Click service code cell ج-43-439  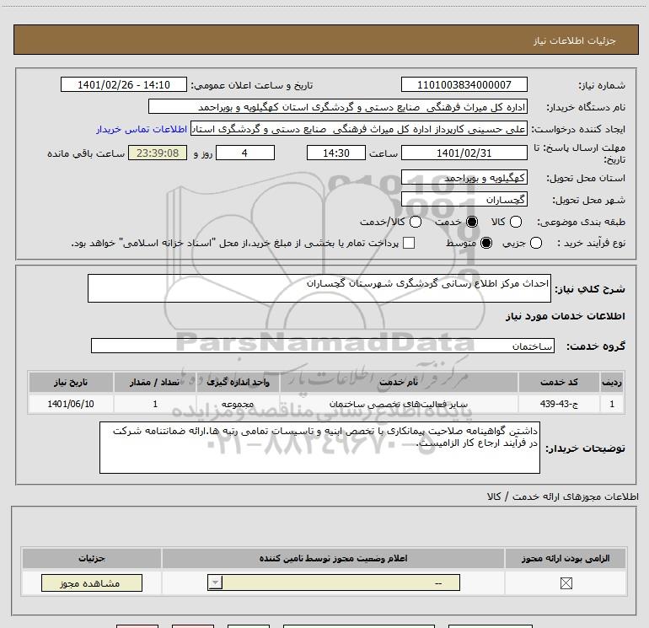click(x=559, y=404)
